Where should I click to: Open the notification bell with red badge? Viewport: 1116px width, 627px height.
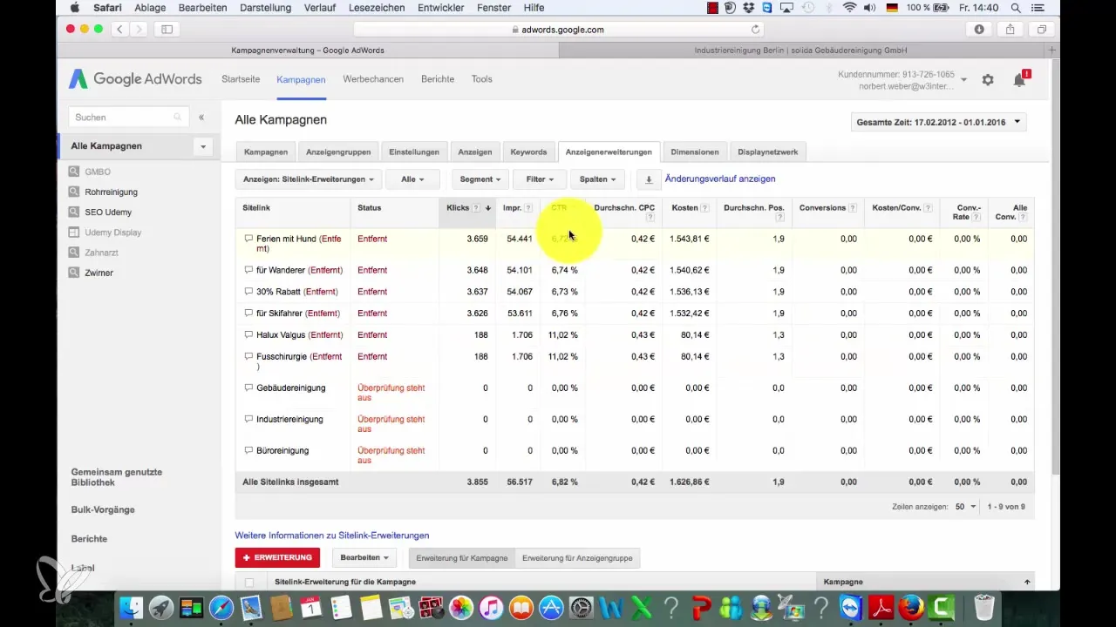tap(1020, 79)
